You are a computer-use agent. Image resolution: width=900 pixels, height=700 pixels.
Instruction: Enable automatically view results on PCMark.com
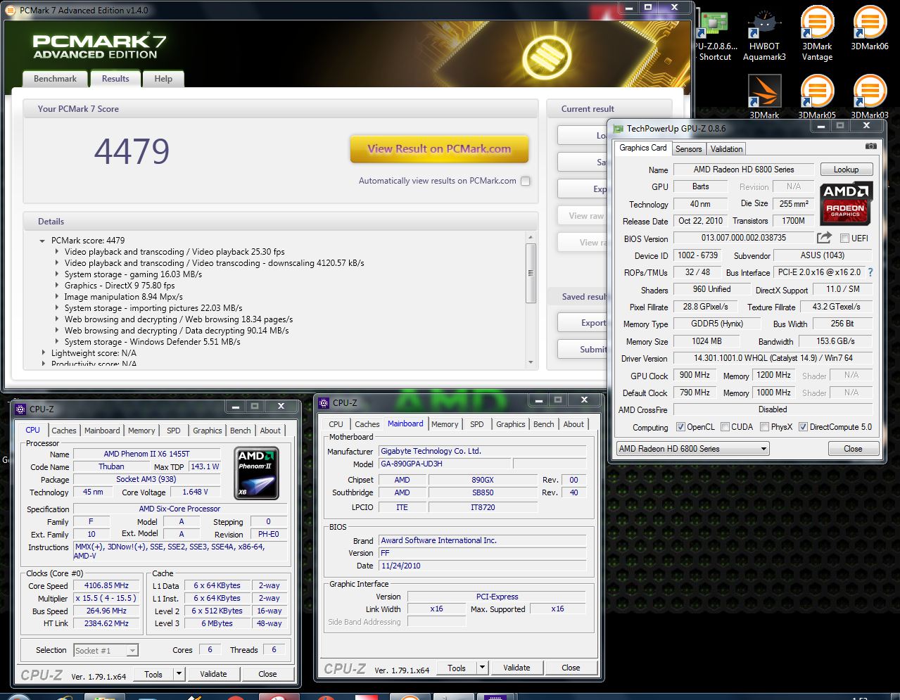click(x=526, y=181)
